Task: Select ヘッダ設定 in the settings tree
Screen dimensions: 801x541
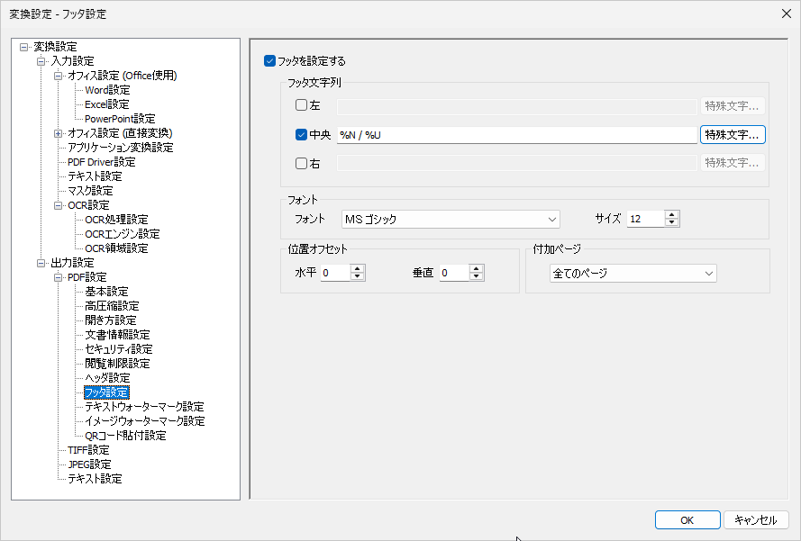Action: tap(107, 378)
